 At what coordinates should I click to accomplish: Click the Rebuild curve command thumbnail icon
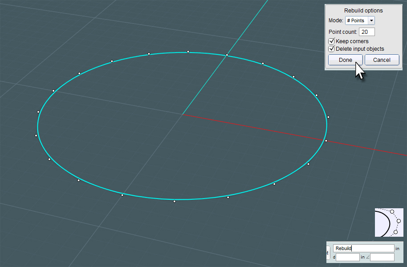389,222
